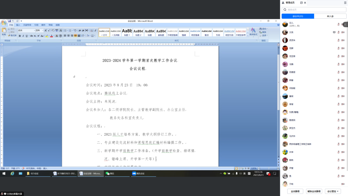This screenshot has width=348, height=196.
Task: Expand the 会议管控 dropdown button
Action: [333, 191]
